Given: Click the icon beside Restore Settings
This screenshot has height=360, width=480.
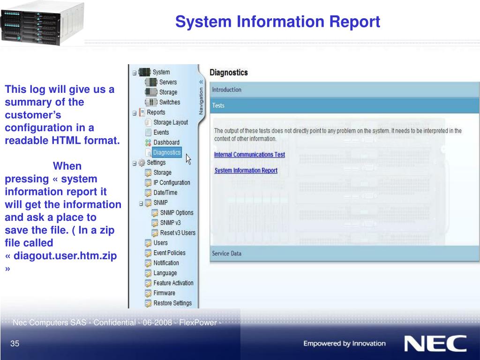Looking at the screenshot, I should point(148,303).
